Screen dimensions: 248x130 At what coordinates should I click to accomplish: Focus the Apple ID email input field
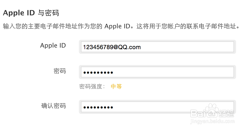pos(157,47)
